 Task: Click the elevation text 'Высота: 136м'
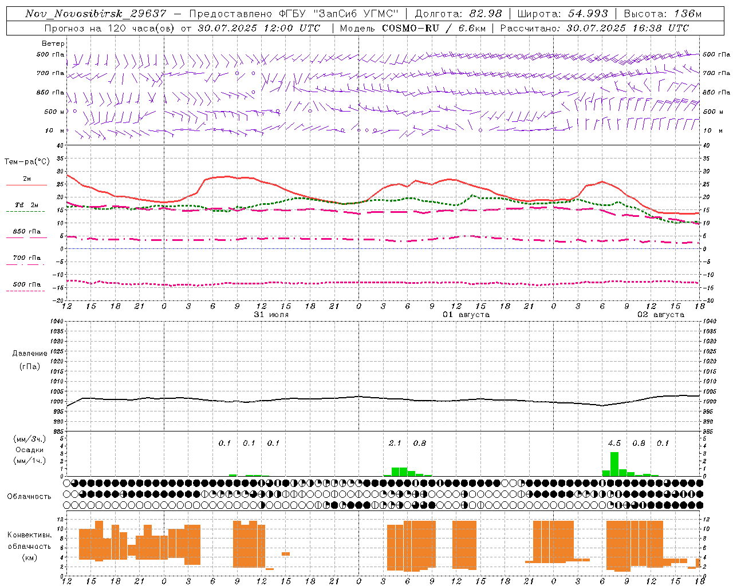click(x=663, y=14)
